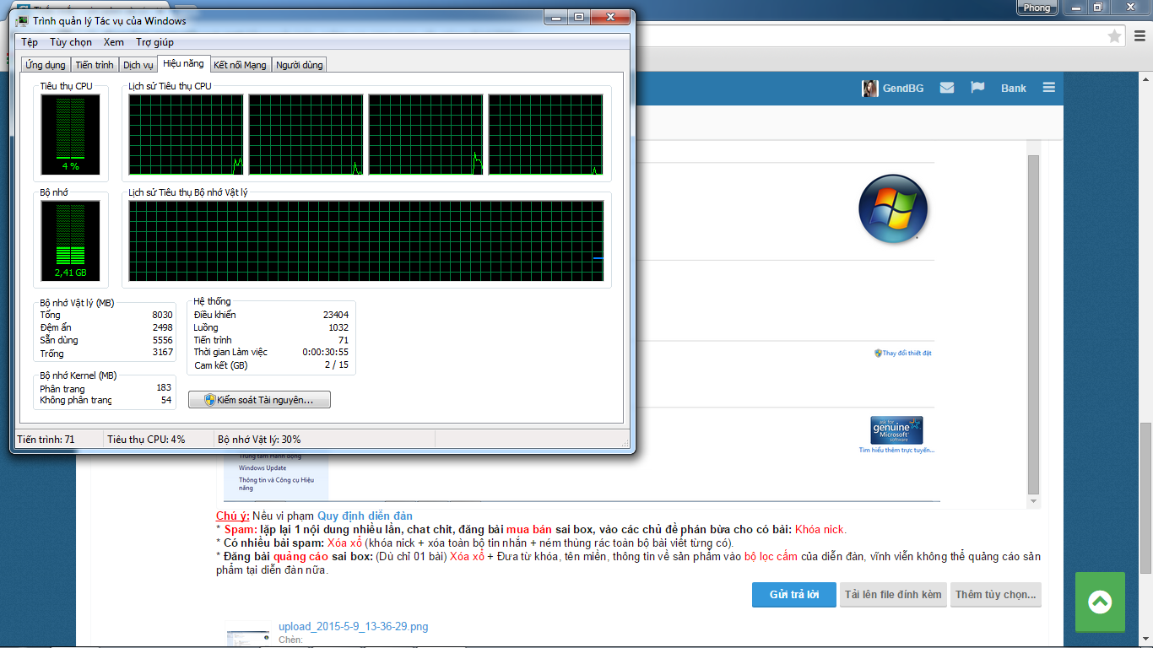This screenshot has width=1153, height=648.
Task: Click the Phân trang value 183
Action: 164,388
